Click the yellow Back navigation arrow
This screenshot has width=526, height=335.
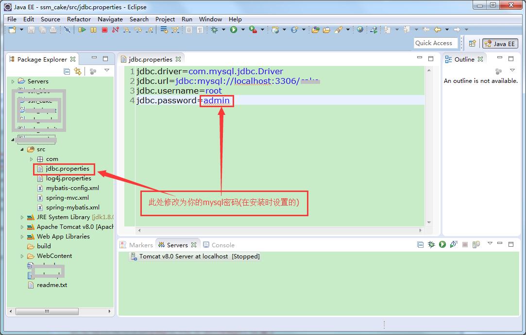click(x=438, y=30)
